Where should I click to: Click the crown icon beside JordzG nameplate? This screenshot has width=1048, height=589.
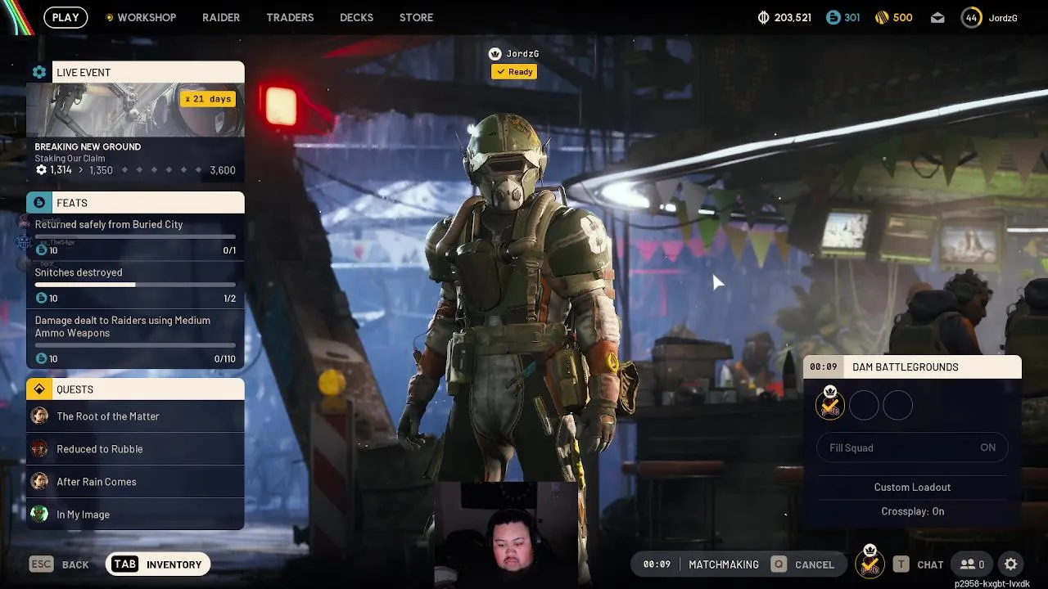tap(495, 54)
